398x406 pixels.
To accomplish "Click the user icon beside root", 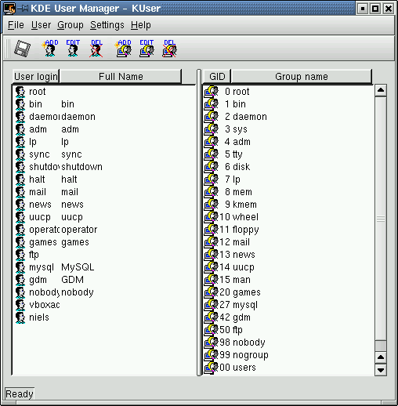I will coord(20,92).
